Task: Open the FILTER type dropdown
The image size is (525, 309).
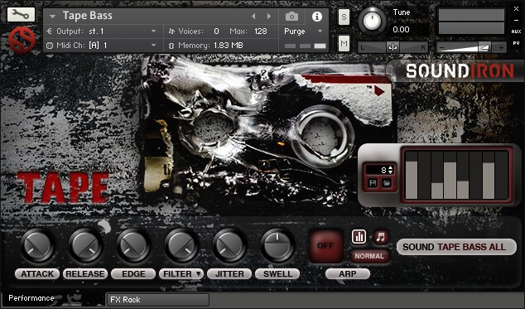Action: [x=181, y=274]
